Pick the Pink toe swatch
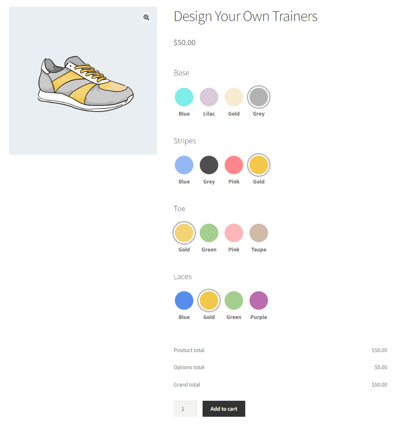 (x=234, y=232)
